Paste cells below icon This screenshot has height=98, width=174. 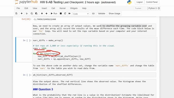pyautogui.click(x=36, y=14)
